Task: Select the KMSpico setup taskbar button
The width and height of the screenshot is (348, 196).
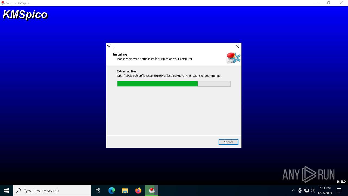Action: click(x=152, y=191)
